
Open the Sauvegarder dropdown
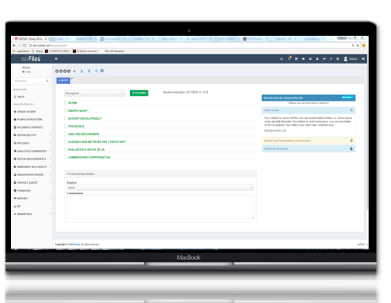(x=95, y=93)
